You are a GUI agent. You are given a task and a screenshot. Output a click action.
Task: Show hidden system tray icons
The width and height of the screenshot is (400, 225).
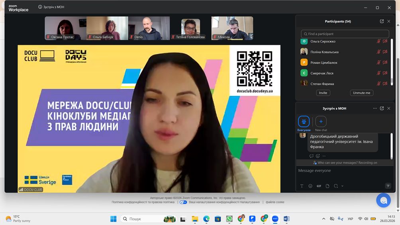coord(324,219)
